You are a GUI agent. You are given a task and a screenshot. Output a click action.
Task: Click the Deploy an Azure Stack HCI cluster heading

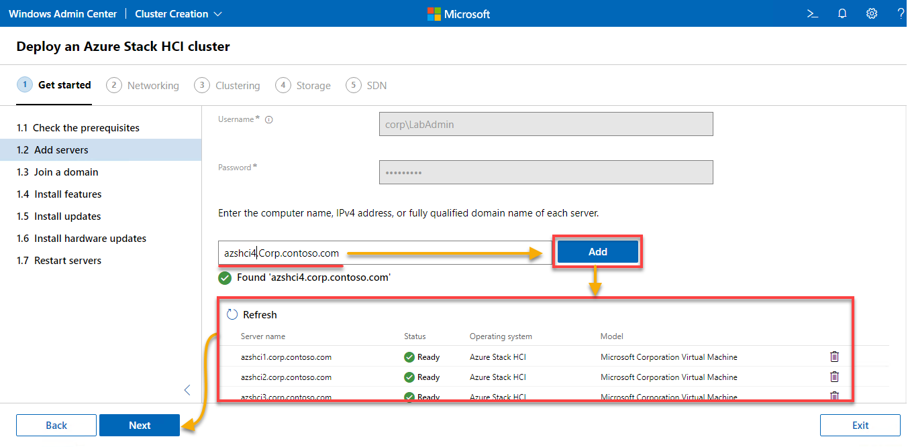pyautogui.click(x=123, y=46)
